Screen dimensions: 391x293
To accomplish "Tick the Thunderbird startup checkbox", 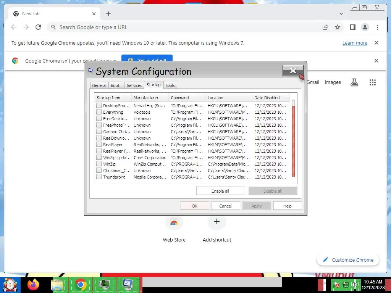I will click(x=99, y=177).
